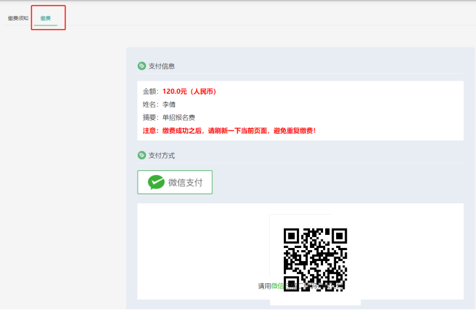Click the 支付信息 section heading

click(161, 66)
